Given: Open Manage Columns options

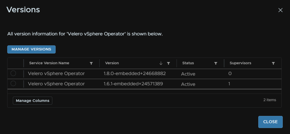Looking at the screenshot, I should tap(33, 101).
